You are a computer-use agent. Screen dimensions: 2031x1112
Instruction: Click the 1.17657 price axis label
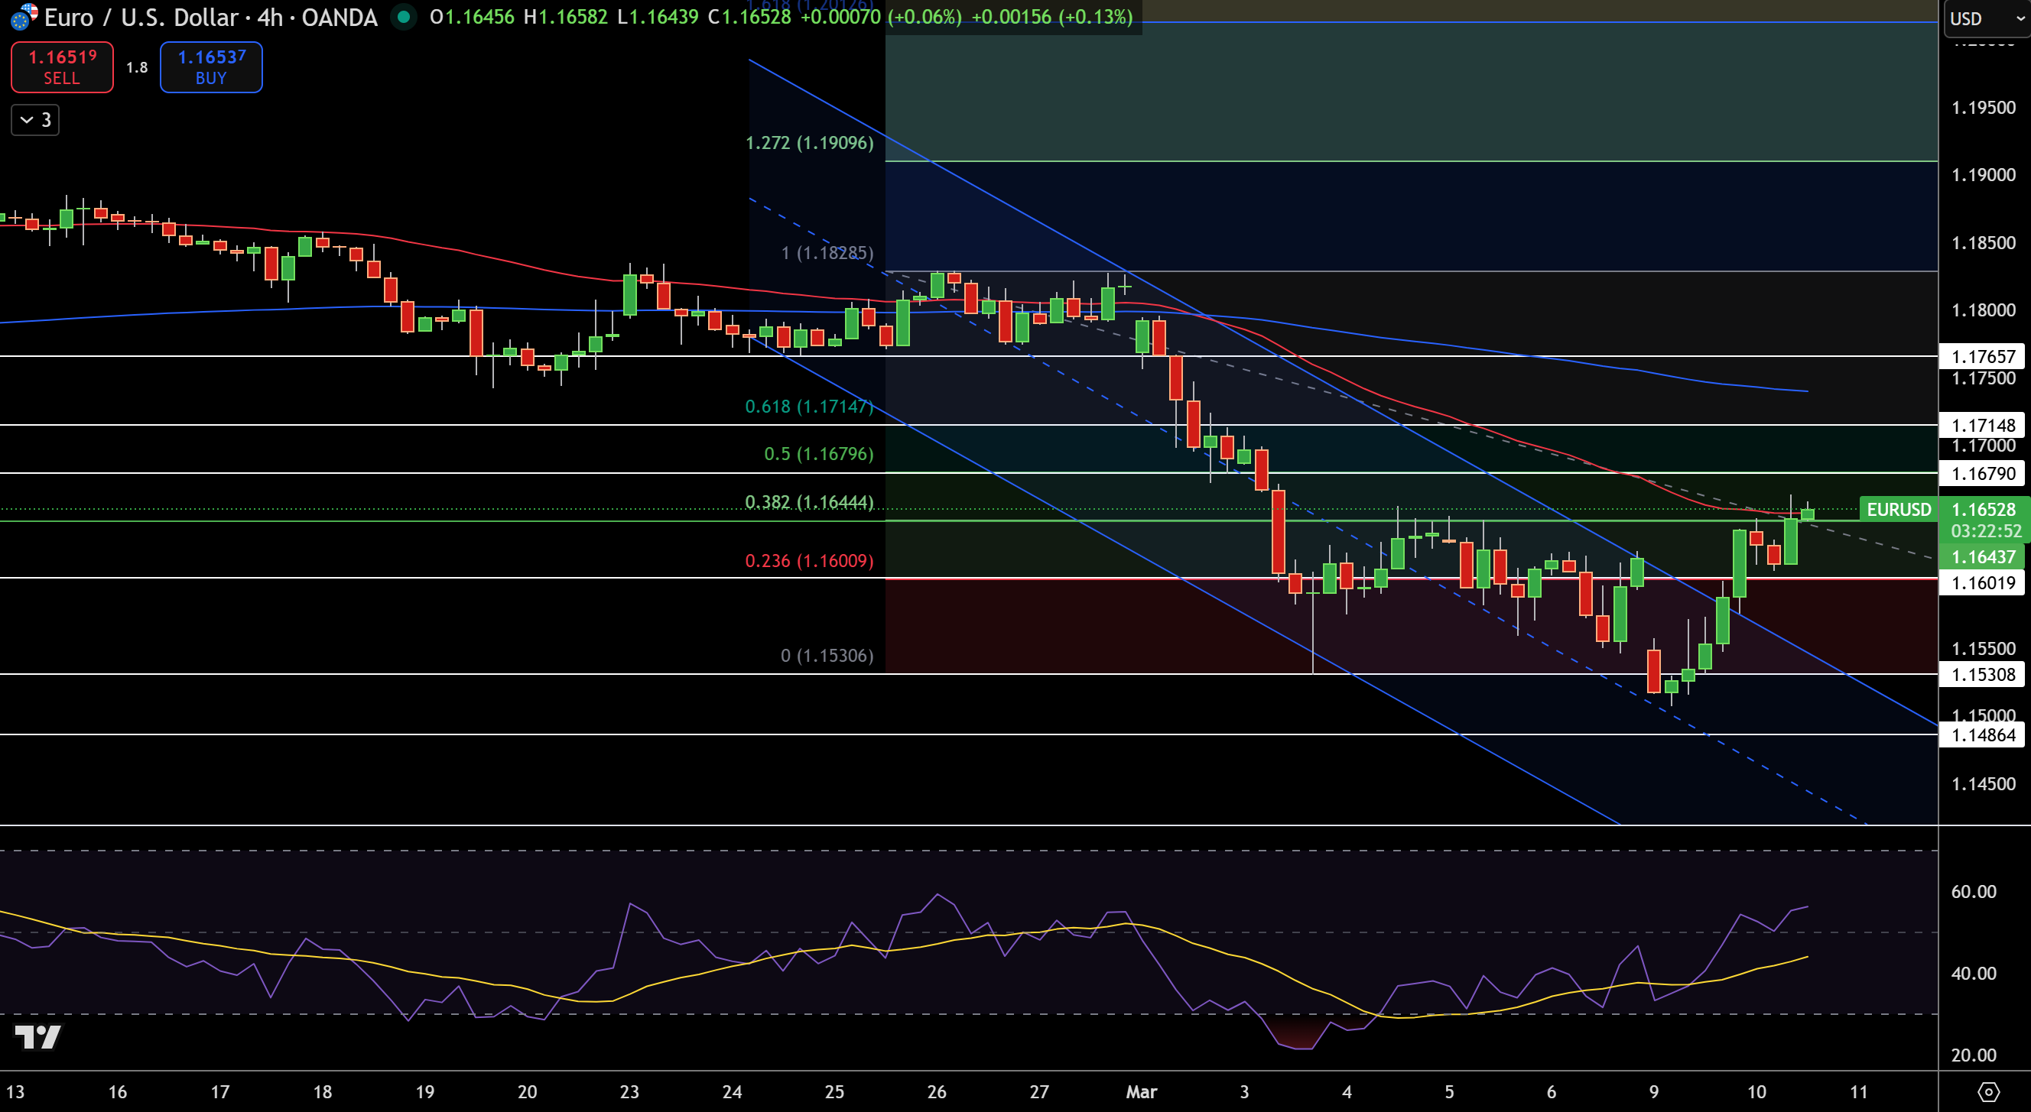[x=1982, y=356]
